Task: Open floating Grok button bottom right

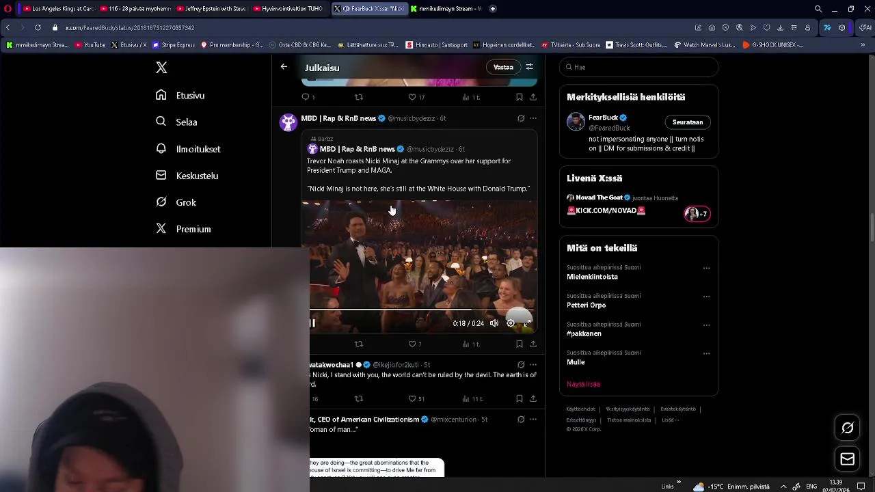Action: tap(848, 428)
